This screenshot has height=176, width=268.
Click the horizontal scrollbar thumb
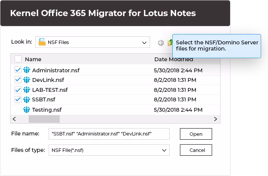click(x=44, y=119)
